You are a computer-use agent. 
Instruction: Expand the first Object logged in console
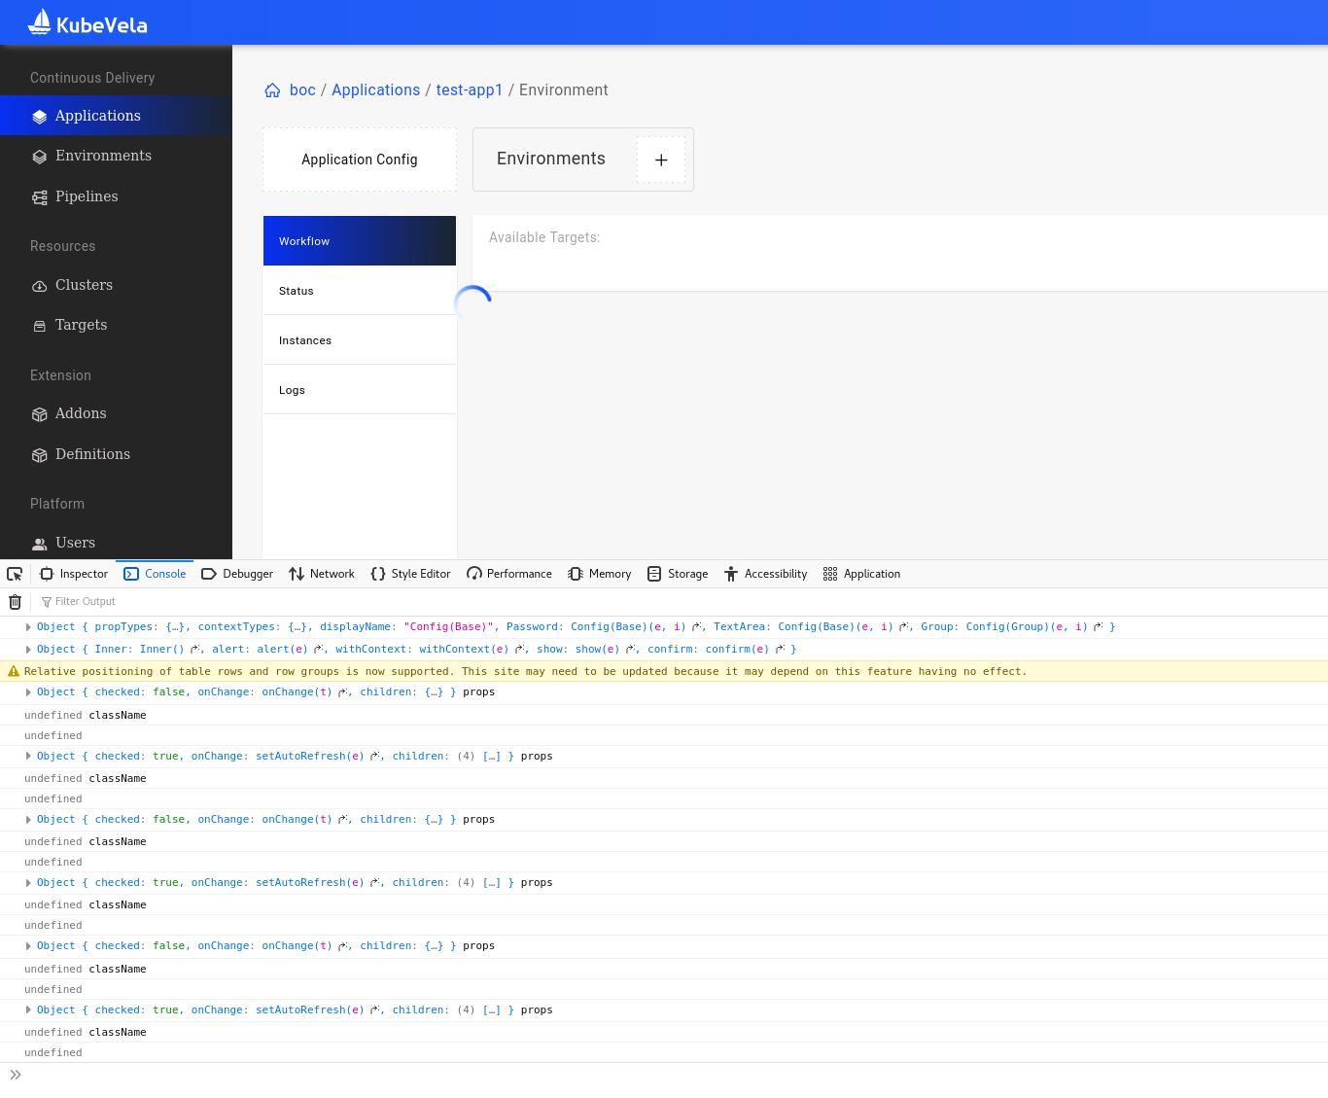tap(28, 626)
